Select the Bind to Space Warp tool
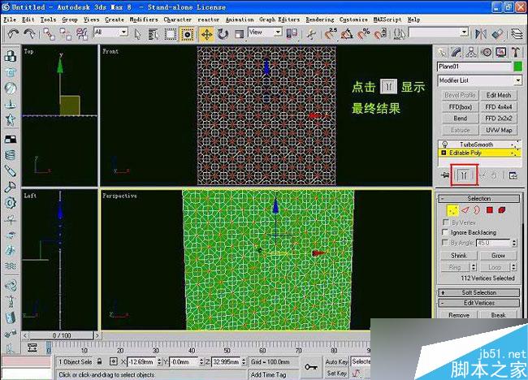Viewport: 528px width, 380px height. (x=81, y=34)
